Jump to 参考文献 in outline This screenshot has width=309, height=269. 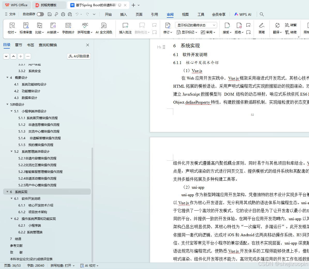pos(16,245)
